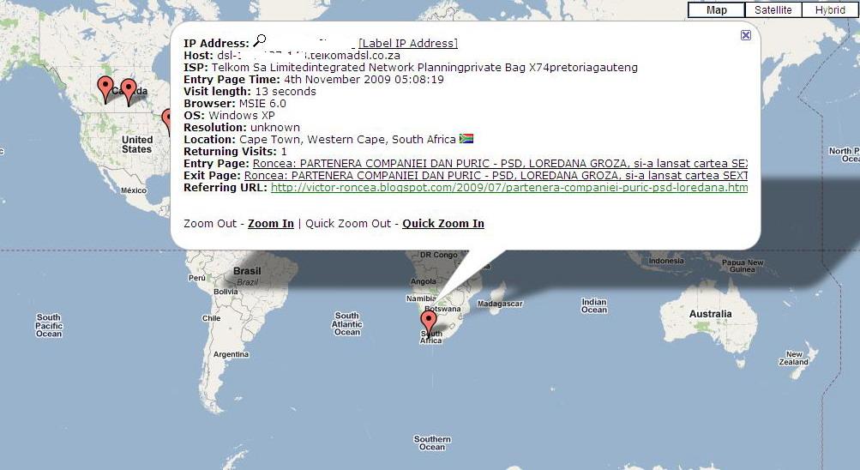Click the 'Browser: MSIE 6.0' text

point(235,104)
